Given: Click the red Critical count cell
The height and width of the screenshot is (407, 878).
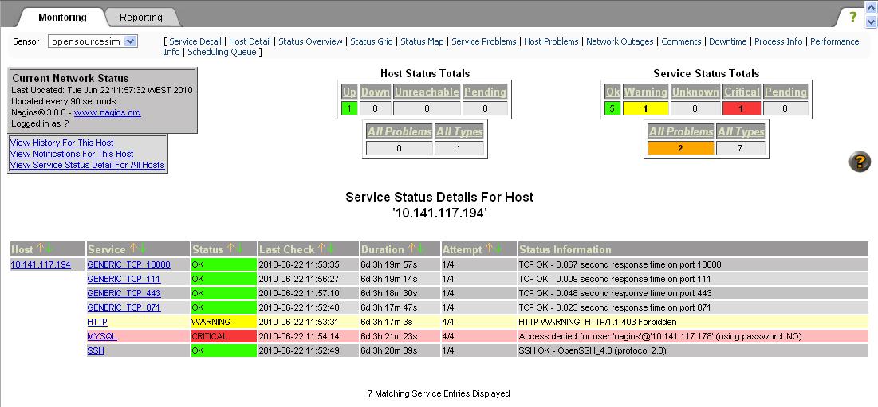Looking at the screenshot, I should coord(742,108).
